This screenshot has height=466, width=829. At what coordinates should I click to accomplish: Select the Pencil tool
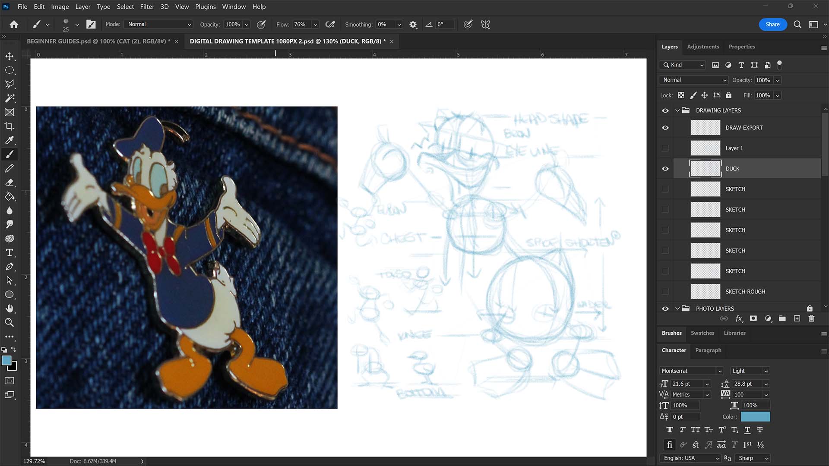point(9,168)
